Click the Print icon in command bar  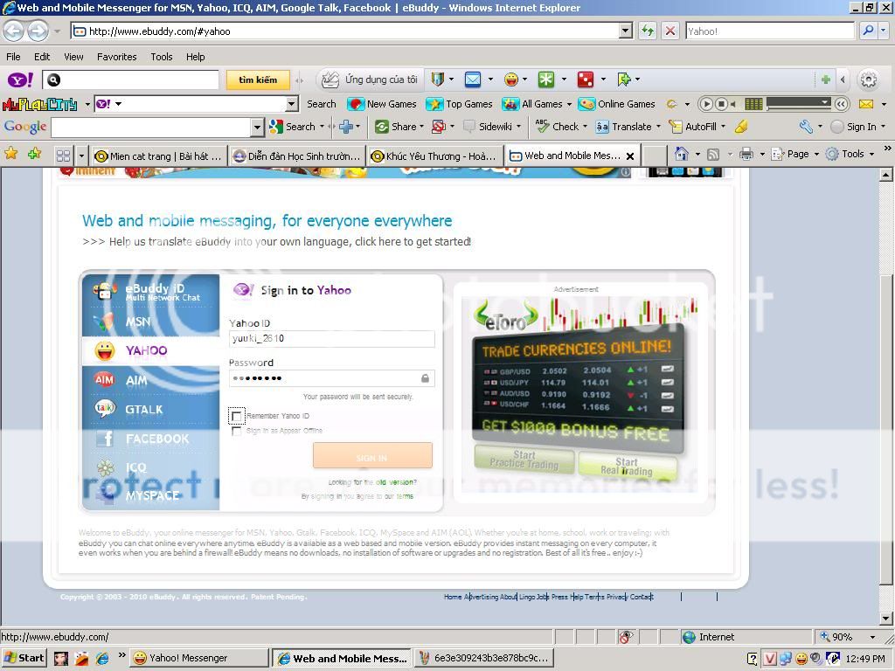click(746, 155)
